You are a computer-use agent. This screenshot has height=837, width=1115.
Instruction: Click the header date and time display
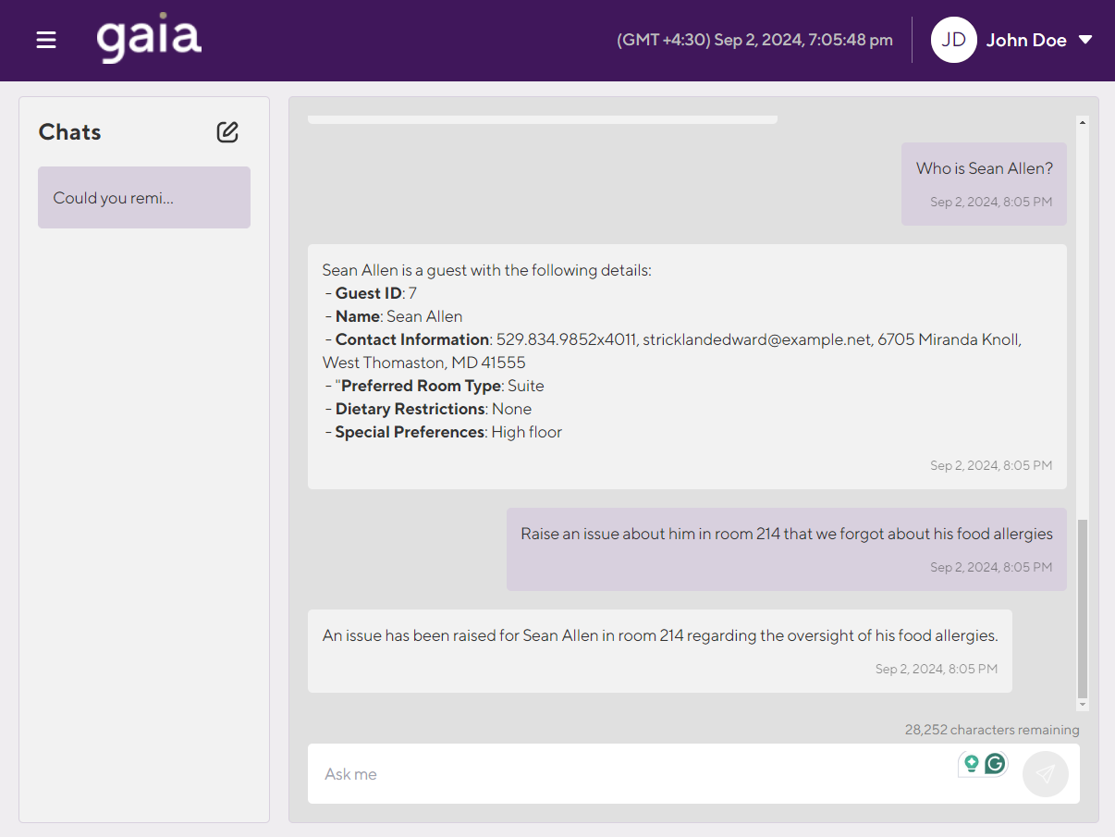(x=754, y=40)
